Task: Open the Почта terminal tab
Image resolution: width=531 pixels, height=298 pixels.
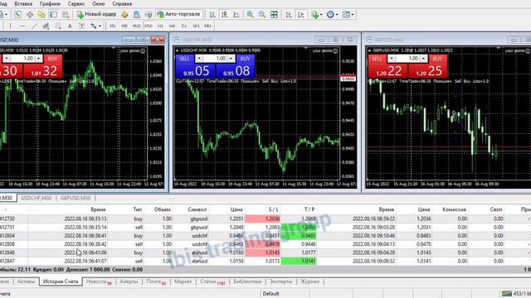Action: click(x=156, y=281)
